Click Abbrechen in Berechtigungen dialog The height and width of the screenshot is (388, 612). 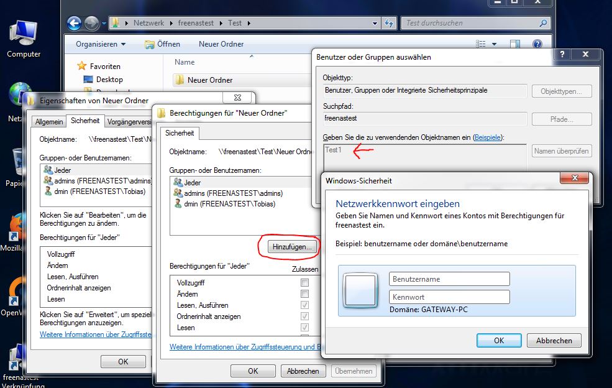tap(303, 371)
